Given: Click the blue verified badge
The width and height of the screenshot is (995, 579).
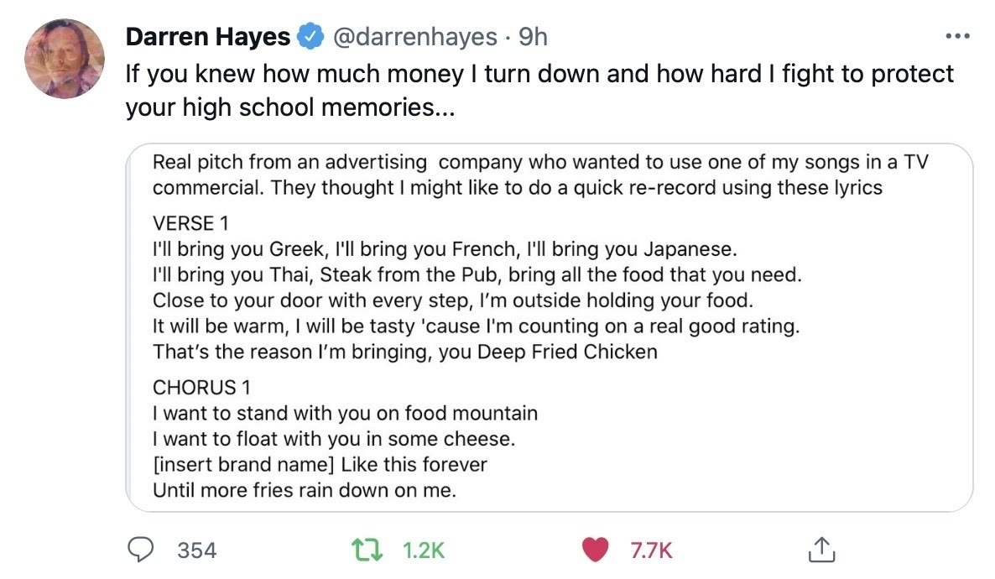Looking at the screenshot, I should point(312,38).
